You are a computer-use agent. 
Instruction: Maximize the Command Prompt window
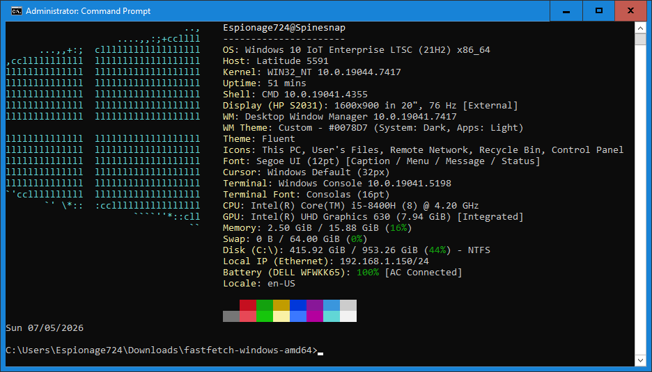click(x=599, y=11)
